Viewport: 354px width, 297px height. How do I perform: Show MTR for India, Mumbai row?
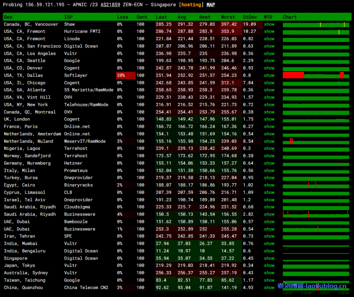(x=269, y=243)
